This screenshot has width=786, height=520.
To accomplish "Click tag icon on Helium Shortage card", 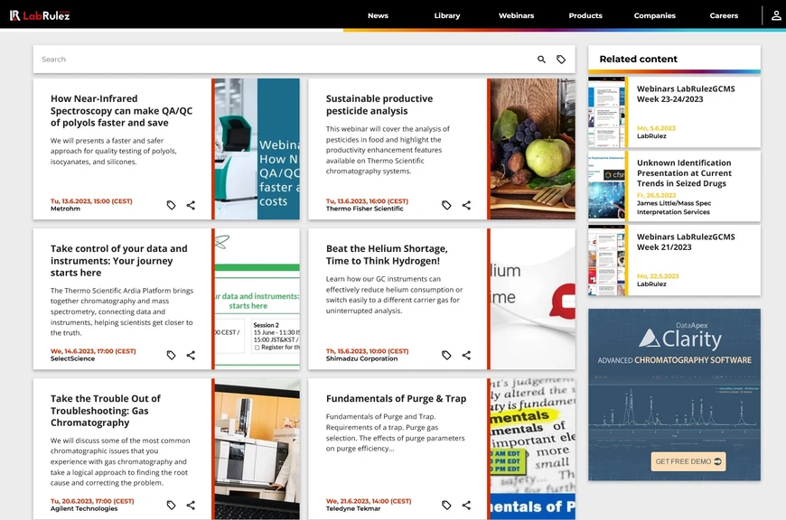I will [x=446, y=355].
